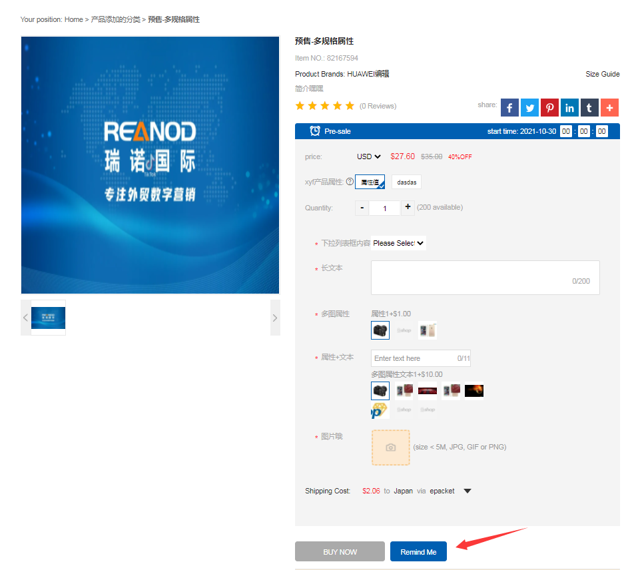
Task: Click the start time 2021-10-30 text
Action: [521, 131]
